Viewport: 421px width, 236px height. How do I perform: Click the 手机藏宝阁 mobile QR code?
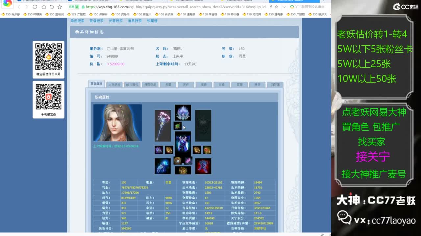[x=48, y=97]
